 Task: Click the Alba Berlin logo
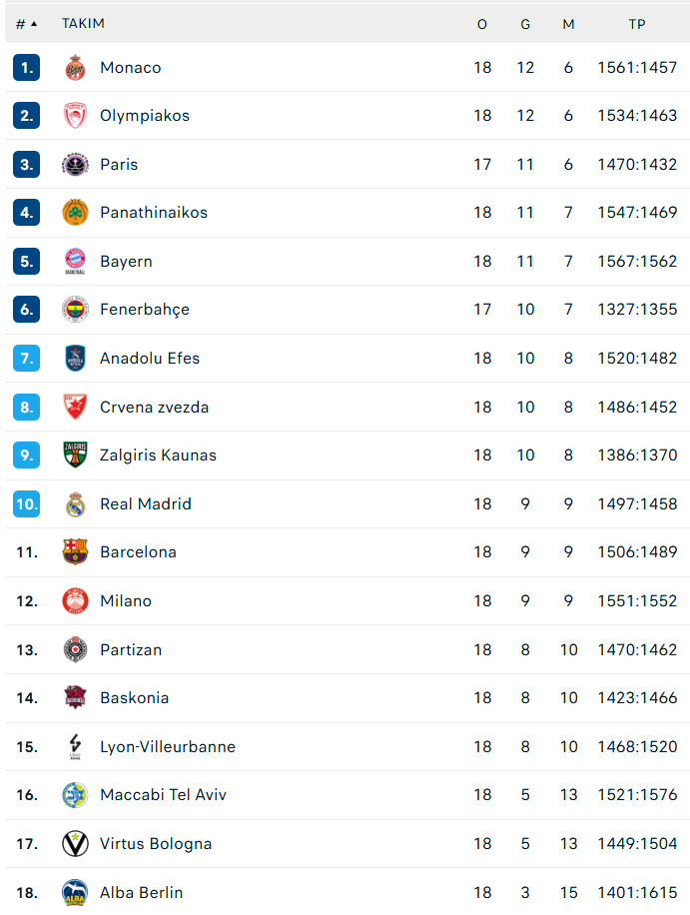pyautogui.click(x=75, y=892)
